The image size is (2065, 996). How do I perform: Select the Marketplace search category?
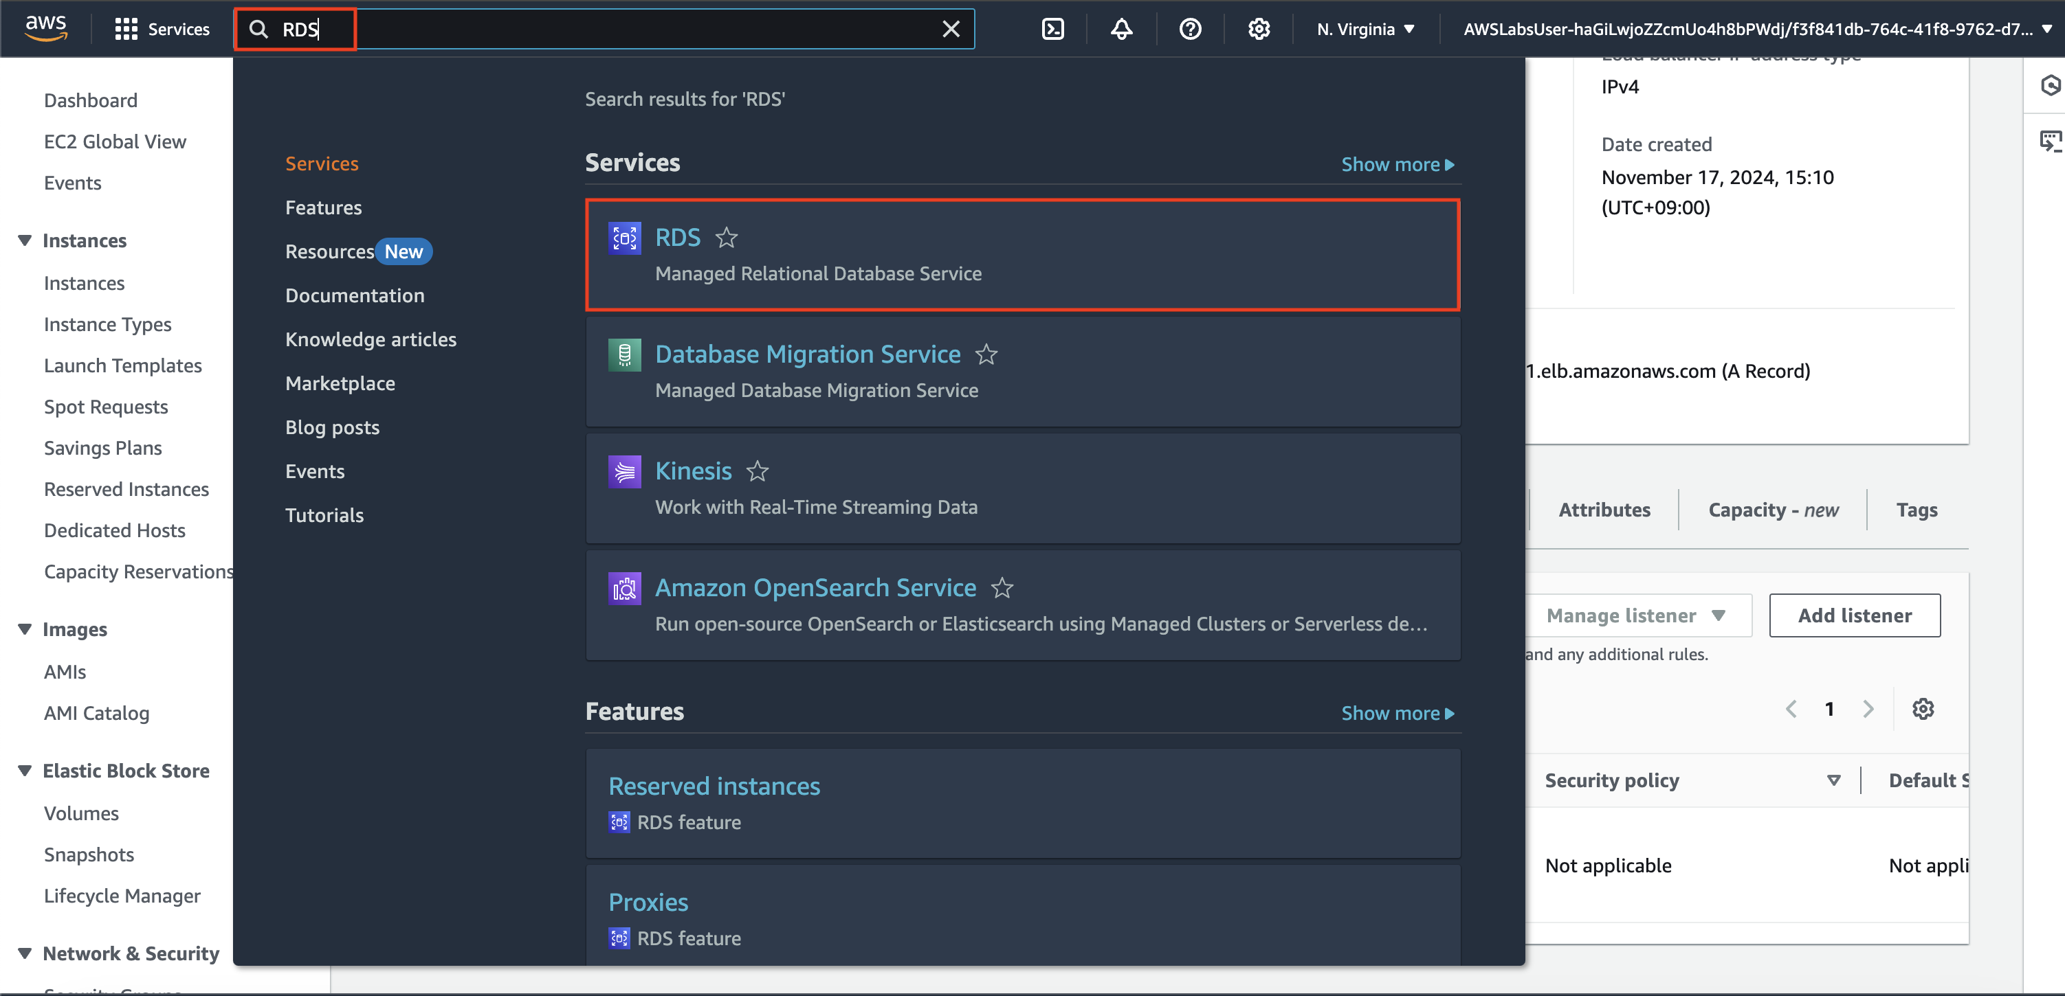pos(340,384)
